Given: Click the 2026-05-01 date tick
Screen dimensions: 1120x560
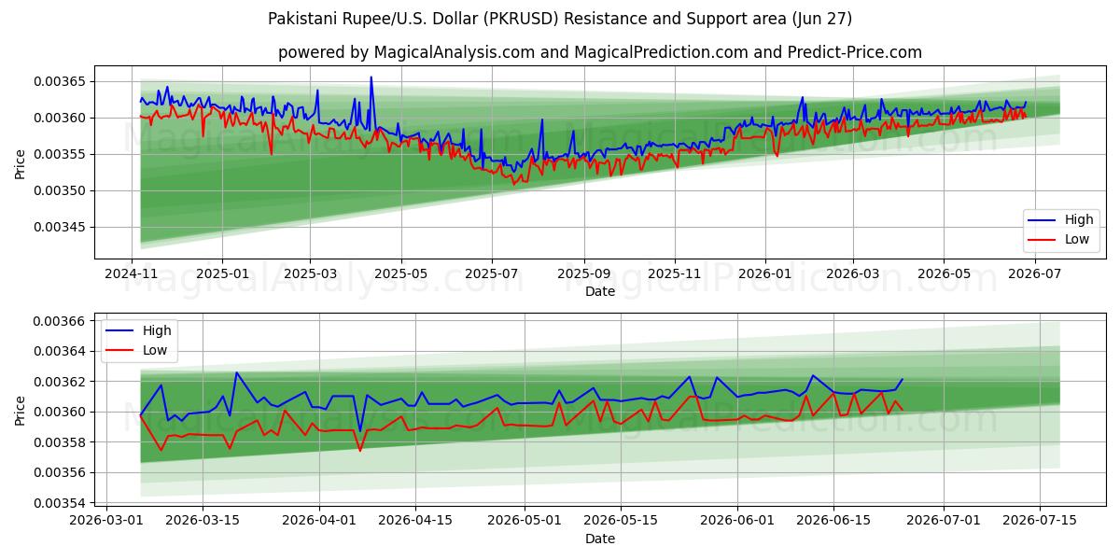Looking at the screenshot, I should coord(525,521).
